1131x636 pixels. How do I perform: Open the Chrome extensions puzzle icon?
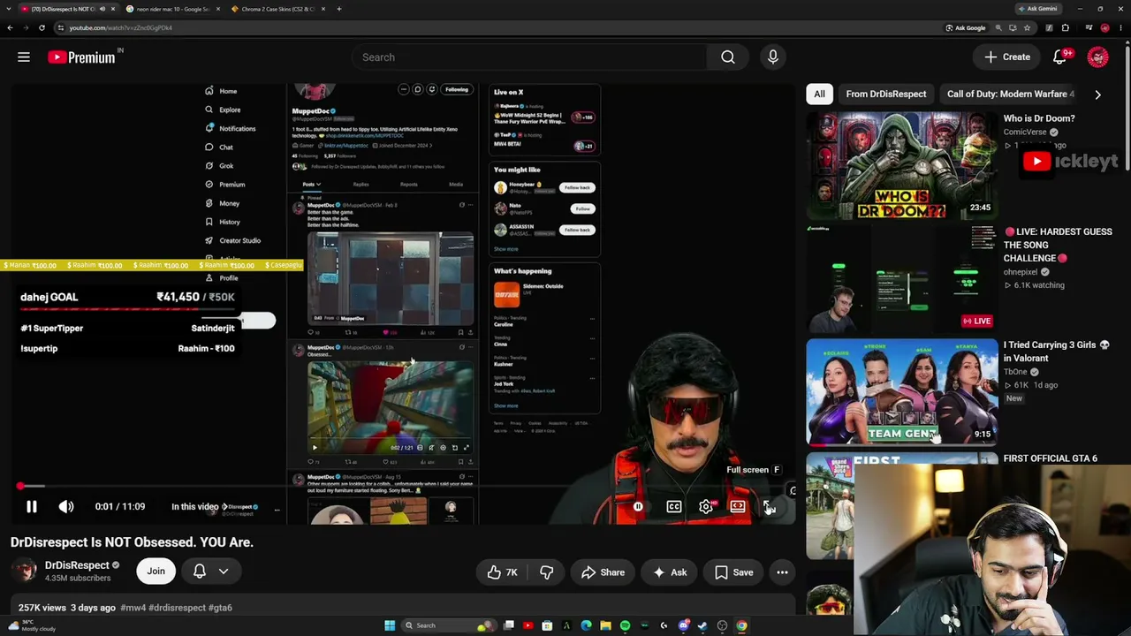point(1066,27)
